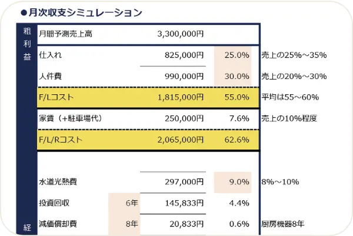The image size is (353, 236).
Task: Click the 月次収支シミュレーション title
Action: tap(85, 12)
